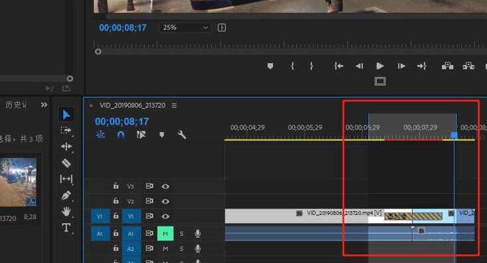Close the VID_20190806_213720 sequence tab
This screenshot has height=263, width=487.
91,106
